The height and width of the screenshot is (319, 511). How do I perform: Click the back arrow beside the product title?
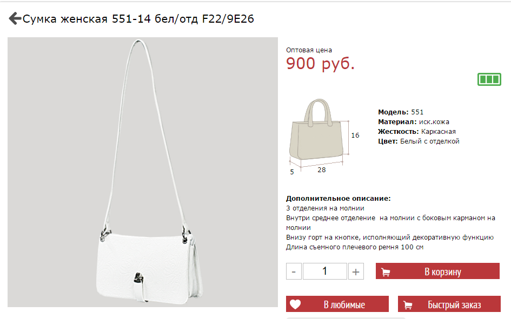pos(15,18)
